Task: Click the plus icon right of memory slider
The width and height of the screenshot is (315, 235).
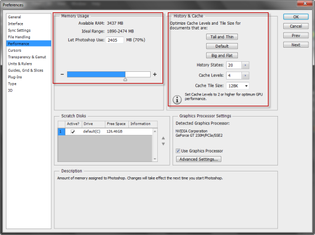Action: click(x=155, y=74)
